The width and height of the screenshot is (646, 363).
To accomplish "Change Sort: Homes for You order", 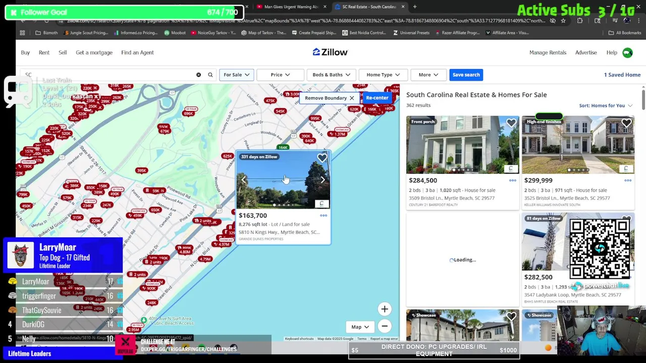I will (606, 105).
